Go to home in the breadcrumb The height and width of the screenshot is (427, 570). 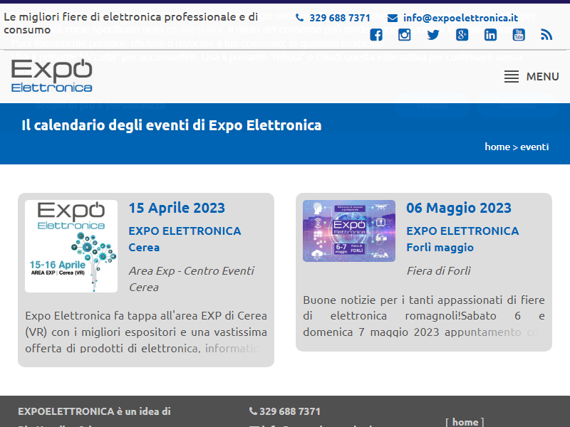pos(497,147)
